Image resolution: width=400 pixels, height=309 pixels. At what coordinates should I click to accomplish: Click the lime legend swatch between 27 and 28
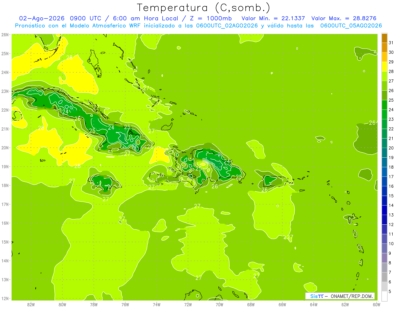pyautogui.click(x=384, y=76)
